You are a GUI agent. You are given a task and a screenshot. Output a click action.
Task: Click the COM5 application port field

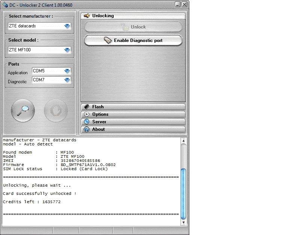click(51, 71)
